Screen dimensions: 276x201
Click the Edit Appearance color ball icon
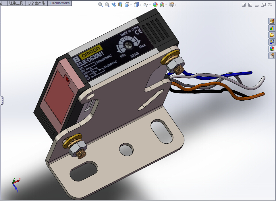155,5
